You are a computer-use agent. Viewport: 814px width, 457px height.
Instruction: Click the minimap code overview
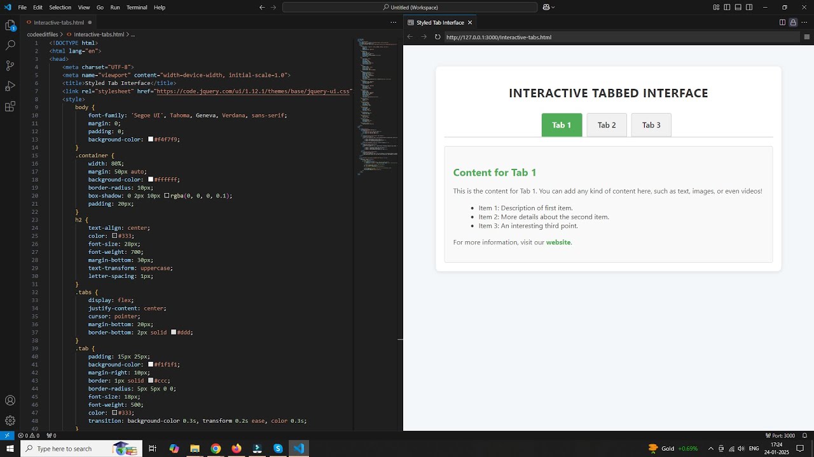point(377,107)
